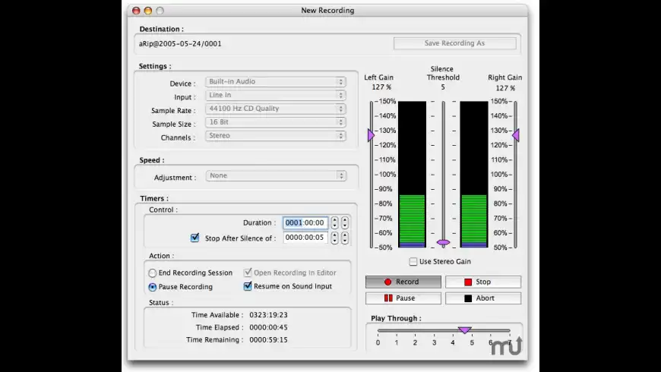This screenshot has width=661, height=372.
Task: Click Save Recording As button
Action: (454, 43)
